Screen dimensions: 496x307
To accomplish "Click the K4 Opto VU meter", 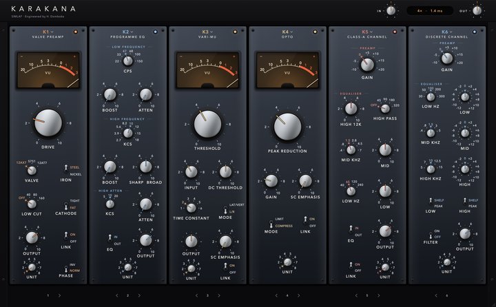I will click(x=287, y=70).
